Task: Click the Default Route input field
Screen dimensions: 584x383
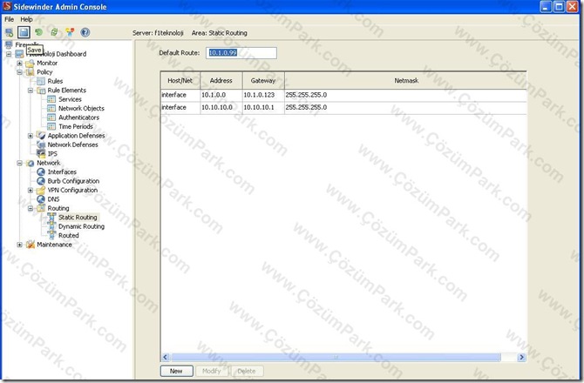Action: click(x=241, y=53)
